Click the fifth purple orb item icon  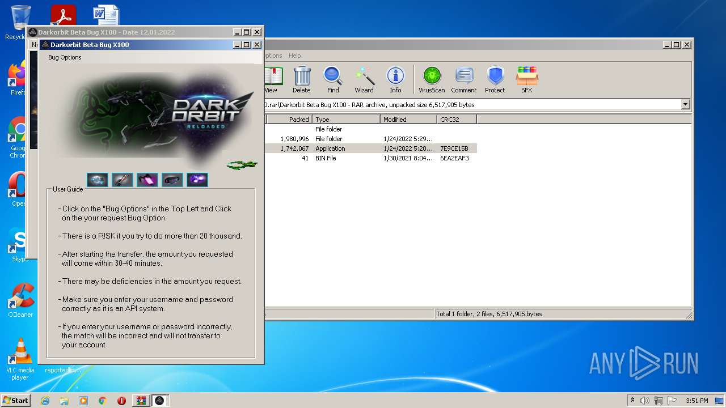point(197,180)
